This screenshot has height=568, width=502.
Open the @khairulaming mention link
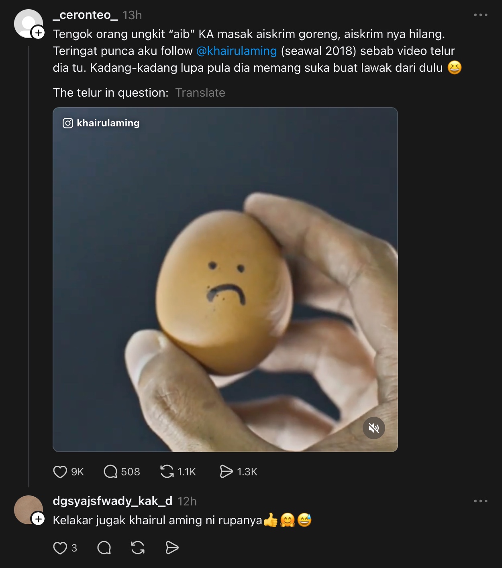237,51
